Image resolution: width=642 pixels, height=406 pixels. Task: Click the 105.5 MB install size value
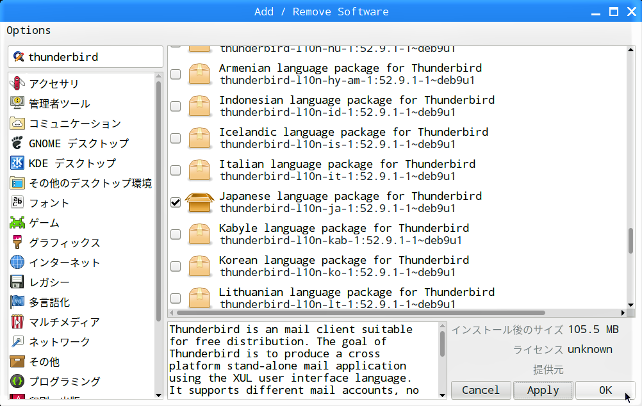(x=593, y=329)
